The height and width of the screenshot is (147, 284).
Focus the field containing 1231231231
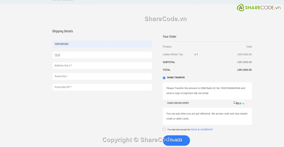click(102, 44)
